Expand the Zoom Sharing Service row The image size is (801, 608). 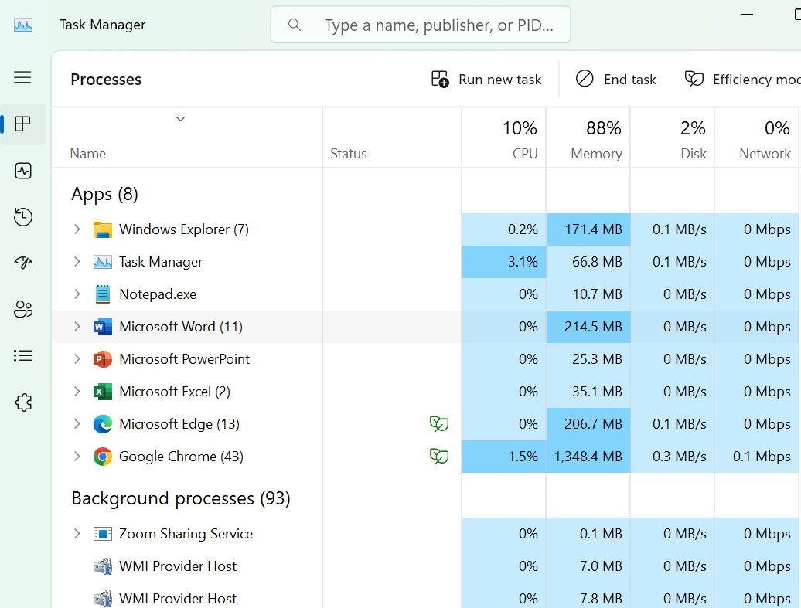(77, 534)
